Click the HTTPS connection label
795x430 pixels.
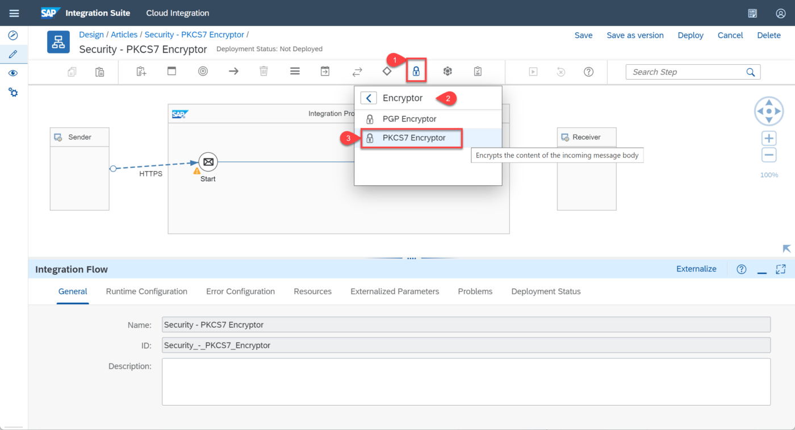[x=150, y=174]
